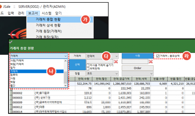Open the 입력 menu
Screen dimensions: 195x116
[11, 13]
